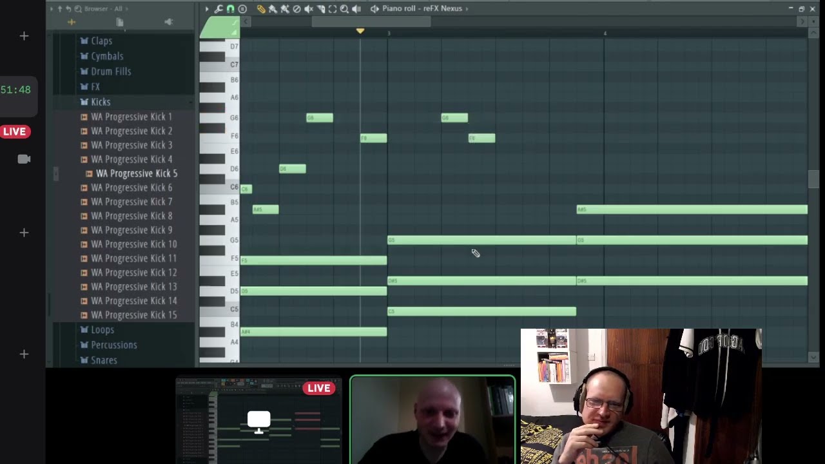Image resolution: width=825 pixels, height=464 pixels.
Task: Click the browser search magnifier icon
Action: click(78, 8)
